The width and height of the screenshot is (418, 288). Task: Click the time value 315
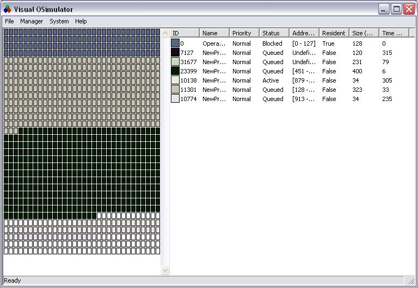pyautogui.click(x=387, y=53)
